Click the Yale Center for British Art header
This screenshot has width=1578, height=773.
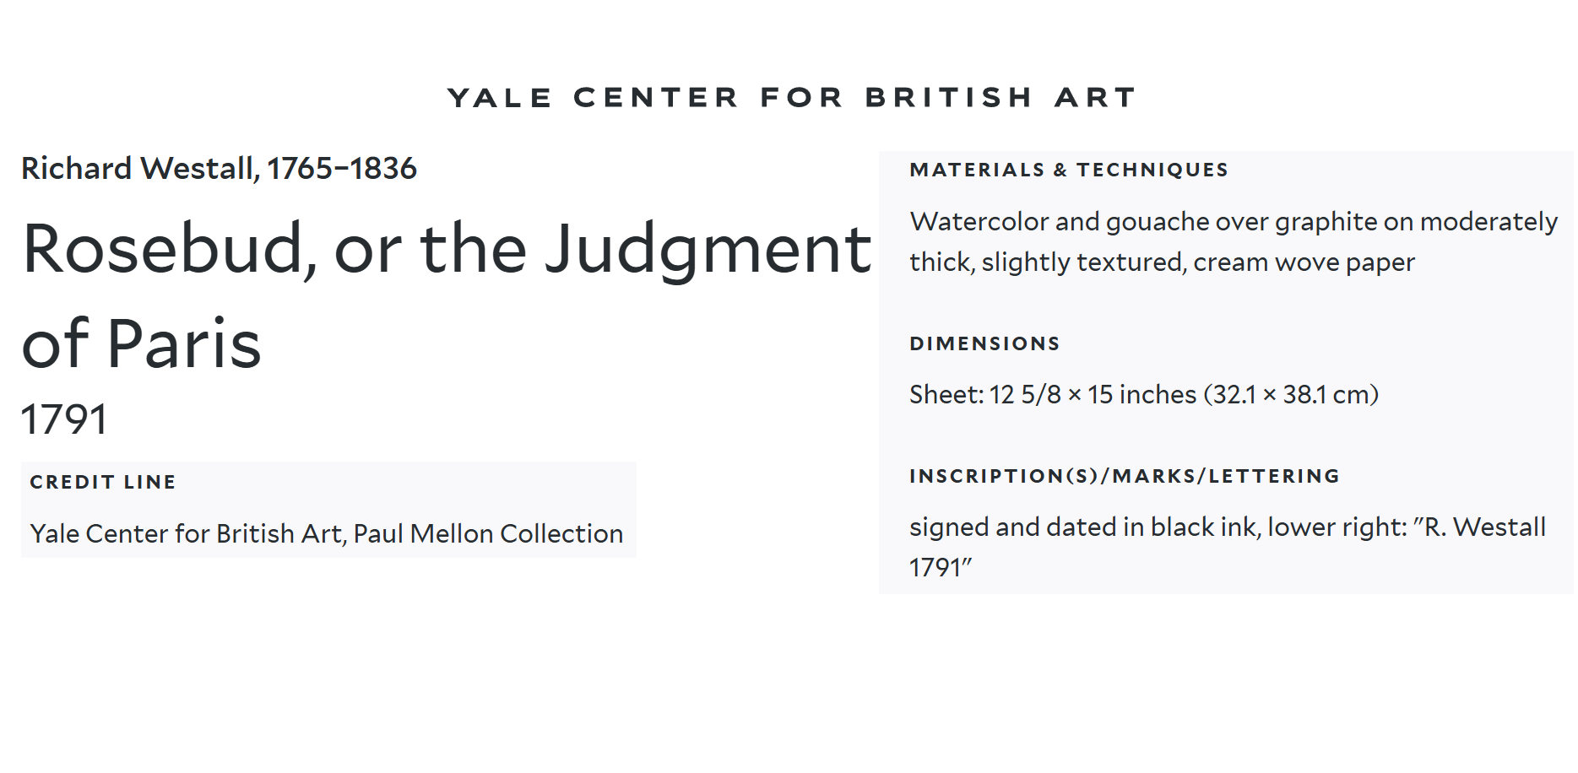pos(791,98)
